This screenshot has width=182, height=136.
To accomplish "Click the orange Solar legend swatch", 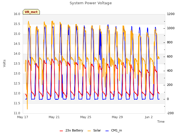I will pyautogui.click(x=89, y=131).
